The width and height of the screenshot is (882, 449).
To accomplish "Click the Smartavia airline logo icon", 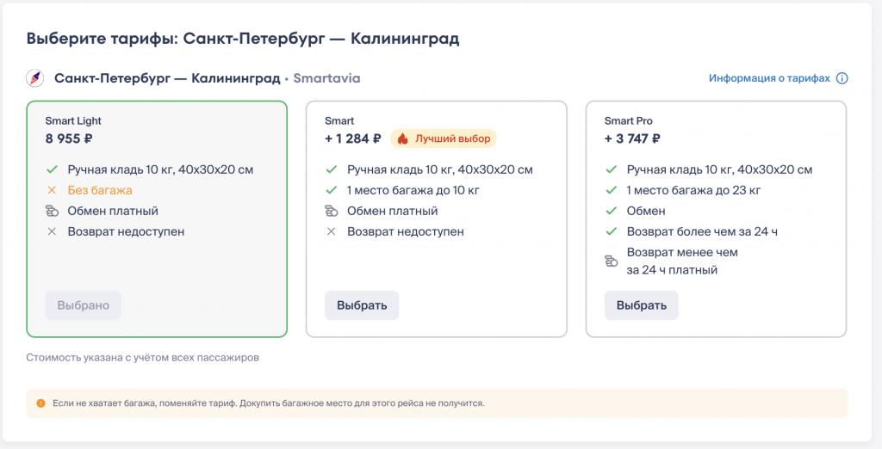I will pyautogui.click(x=35, y=78).
